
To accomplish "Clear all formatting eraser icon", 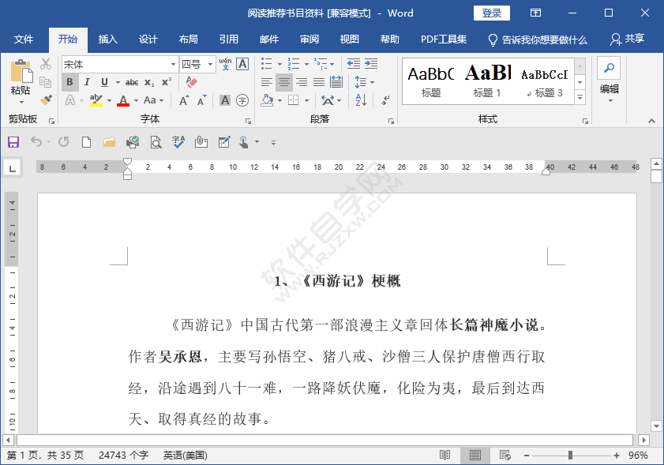I will pos(191,82).
